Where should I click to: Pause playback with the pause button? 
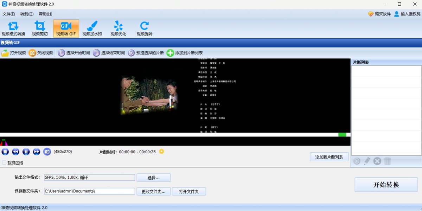[x=26, y=152]
